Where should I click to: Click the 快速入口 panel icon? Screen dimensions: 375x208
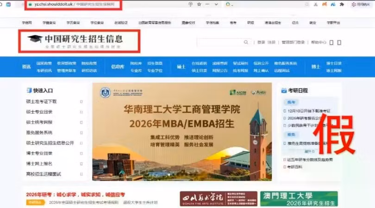(x=29, y=91)
